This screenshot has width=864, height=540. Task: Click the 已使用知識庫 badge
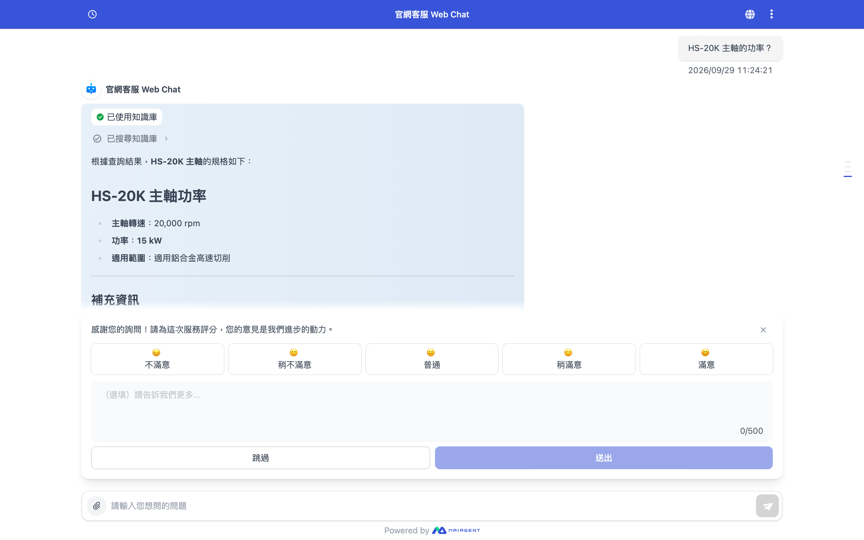click(x=127, y=117)
